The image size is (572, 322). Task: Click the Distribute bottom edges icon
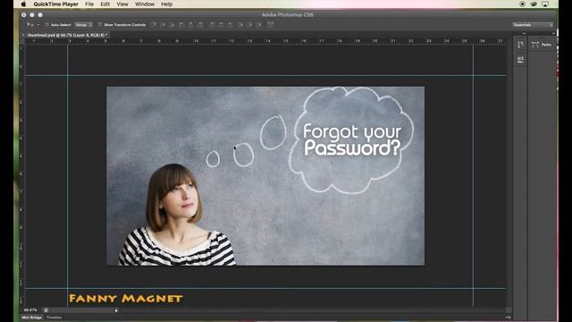click(231, 25)
